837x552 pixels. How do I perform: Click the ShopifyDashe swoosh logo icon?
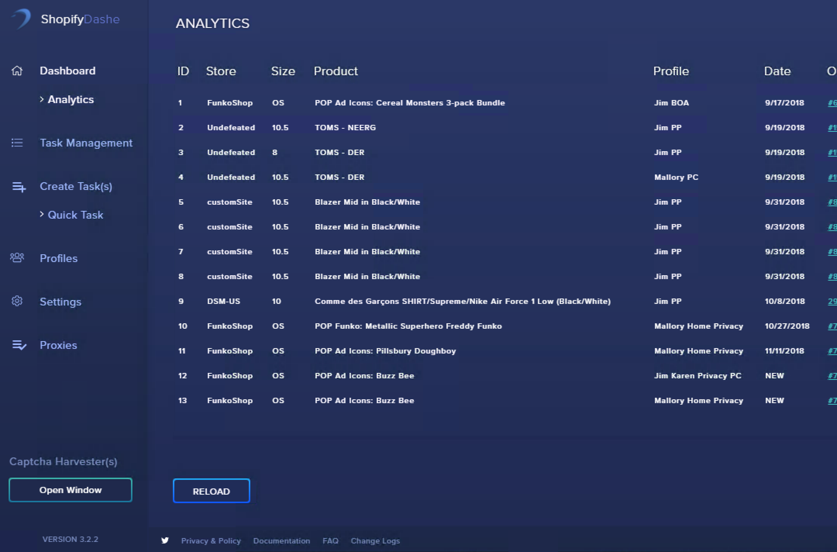coord(21,19)
